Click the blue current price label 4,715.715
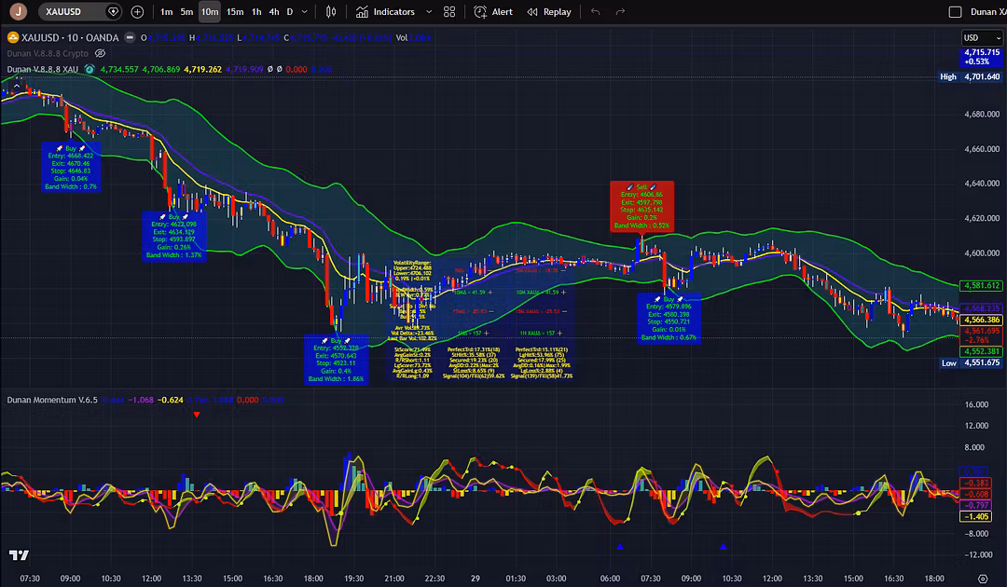 tap(981, 57)
